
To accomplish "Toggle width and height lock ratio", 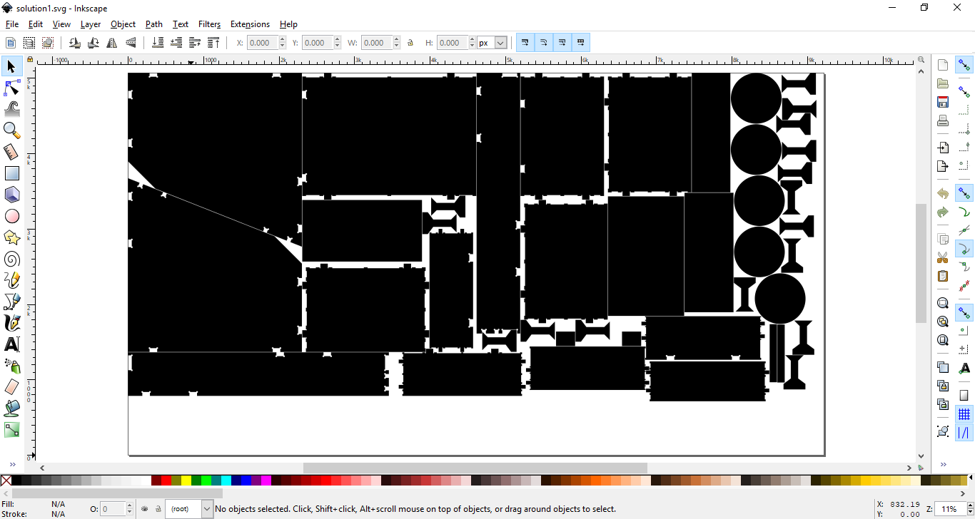I will pyautogui.click(x=410, y=43).
